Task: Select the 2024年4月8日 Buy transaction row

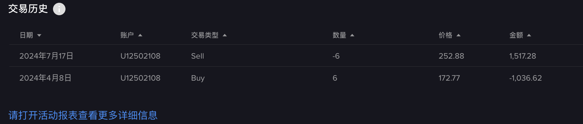Action: pos(296,78)
